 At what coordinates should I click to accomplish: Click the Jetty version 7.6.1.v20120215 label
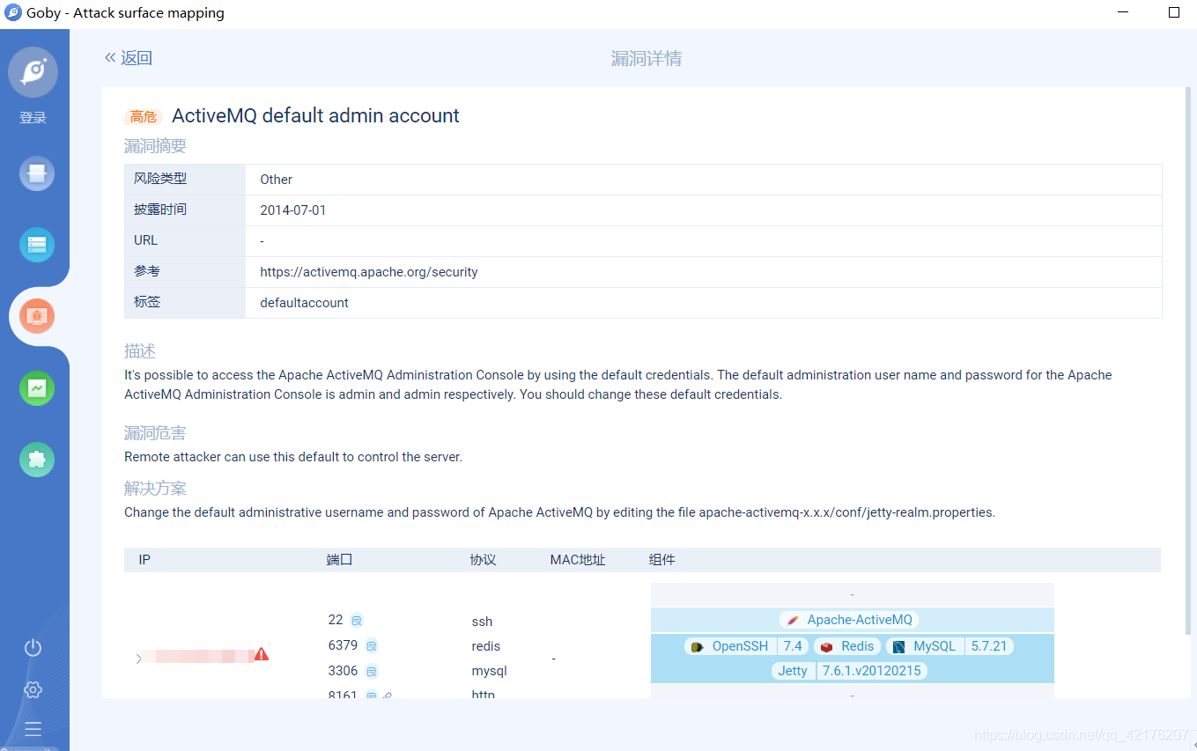871,671
